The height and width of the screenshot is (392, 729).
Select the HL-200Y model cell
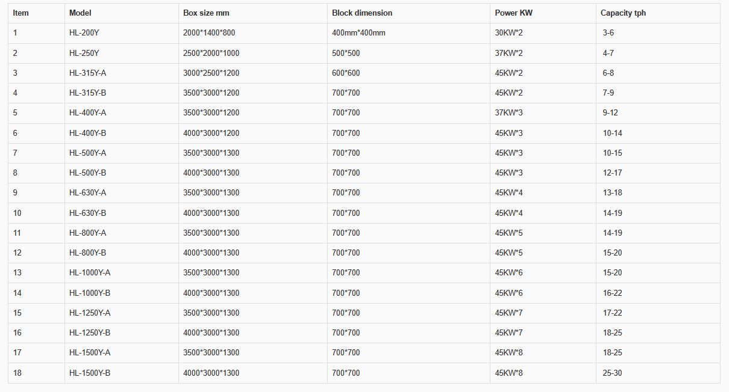(84, 33)
